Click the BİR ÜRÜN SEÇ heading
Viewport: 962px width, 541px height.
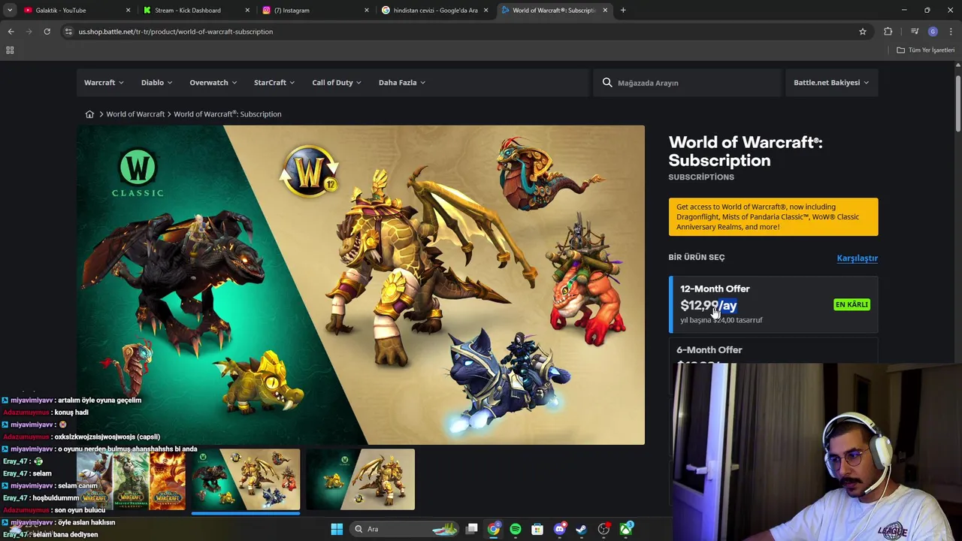pyautogui.click(x=697, y=257)
